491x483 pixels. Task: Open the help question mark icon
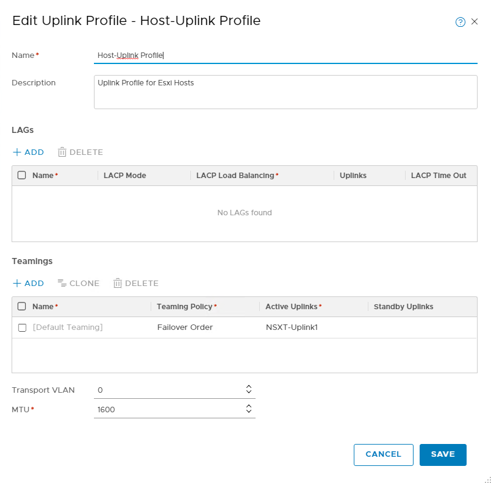coord(461,22)
